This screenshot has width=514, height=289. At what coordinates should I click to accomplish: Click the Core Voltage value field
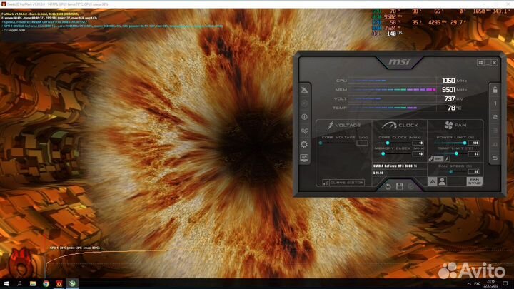[x=362, y=143]
